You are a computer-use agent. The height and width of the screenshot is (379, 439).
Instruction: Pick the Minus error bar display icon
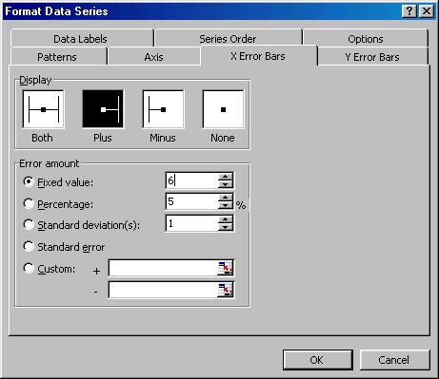pos(163,109)
